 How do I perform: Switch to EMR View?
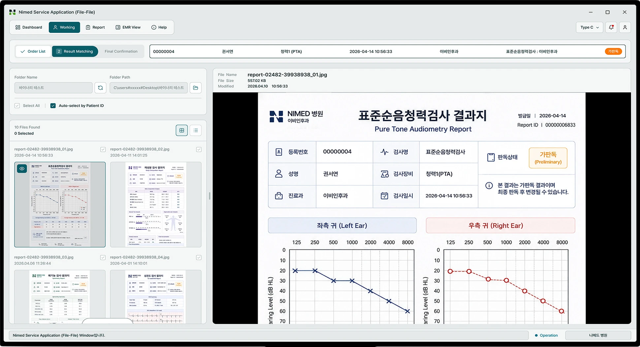click(128, 27)
